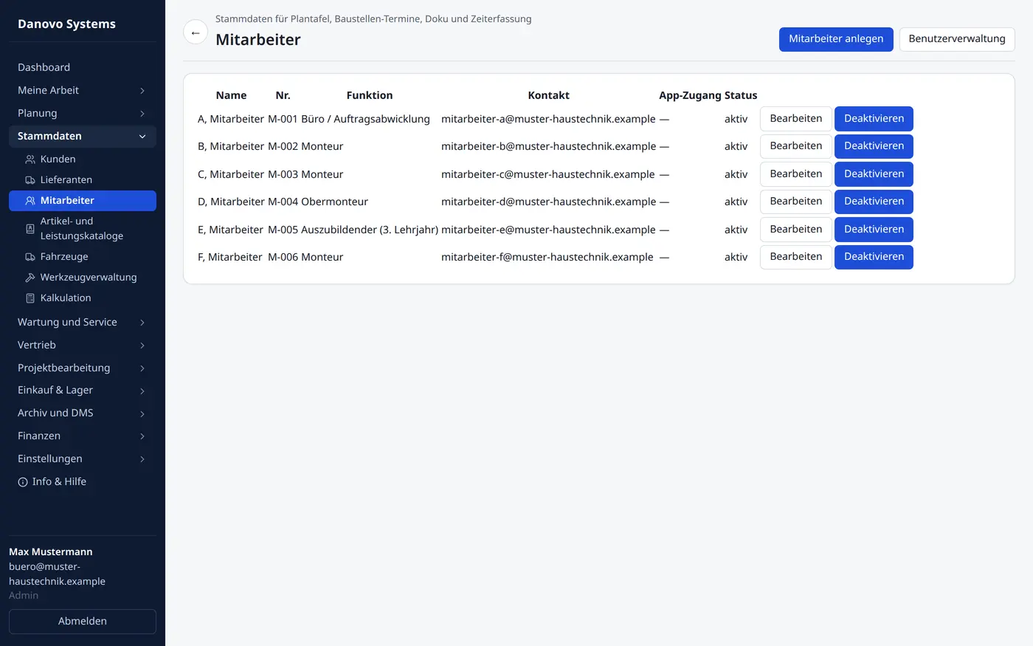This screenshot has width=1033, height=646.
Task: Open Kunden in the sidebar
Action: point(83,159)
